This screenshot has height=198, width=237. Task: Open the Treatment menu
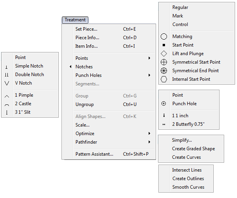(75, 20)
